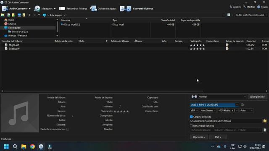Select Este equipo in the folder tree
The height and width of the screenshot is (151, 269).
click(14, 28)
